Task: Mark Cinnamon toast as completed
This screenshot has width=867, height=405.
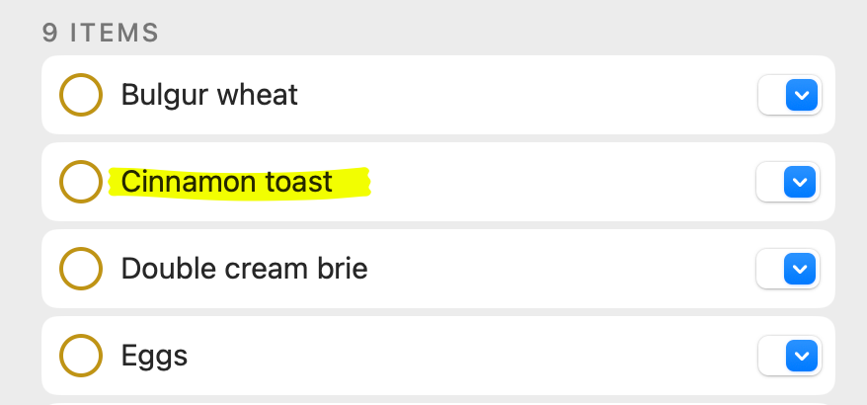Action: pos(81,182)
